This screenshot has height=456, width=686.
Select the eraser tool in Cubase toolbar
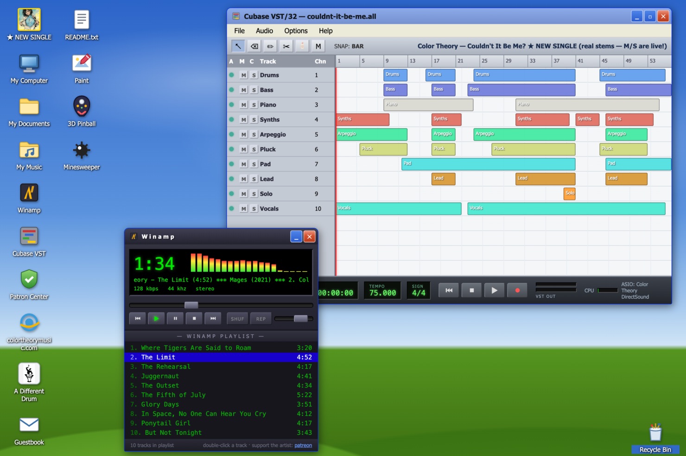254,46
